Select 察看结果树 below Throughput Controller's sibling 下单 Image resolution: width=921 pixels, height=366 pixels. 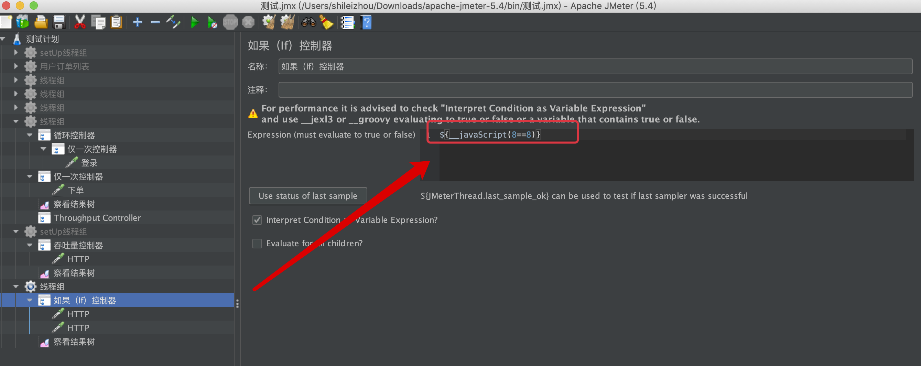[x=74, y=204]
